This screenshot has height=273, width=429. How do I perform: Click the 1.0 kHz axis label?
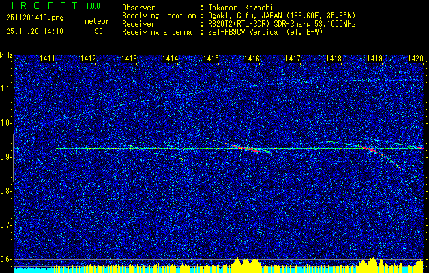5,124
